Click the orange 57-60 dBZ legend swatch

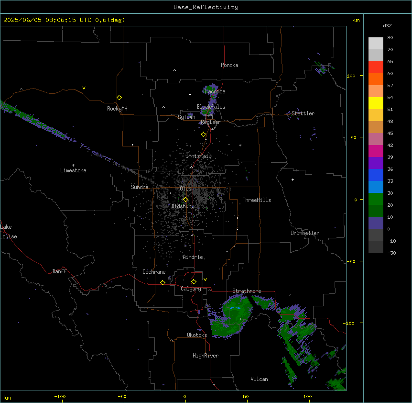pos(376,79)
